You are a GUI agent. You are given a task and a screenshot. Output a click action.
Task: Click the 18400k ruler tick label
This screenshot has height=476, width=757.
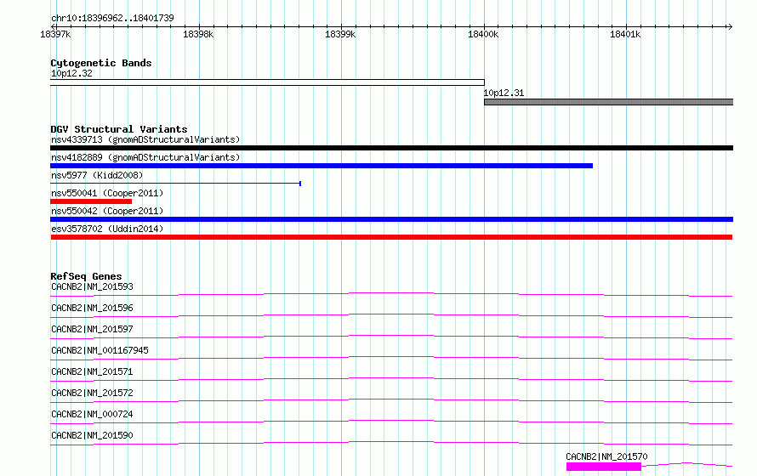(x=483, y=34)
